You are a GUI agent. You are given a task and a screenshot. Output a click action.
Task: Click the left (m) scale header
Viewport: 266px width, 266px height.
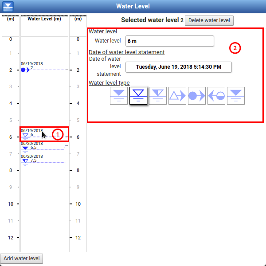pyautogui.click(x=11, y=19)
